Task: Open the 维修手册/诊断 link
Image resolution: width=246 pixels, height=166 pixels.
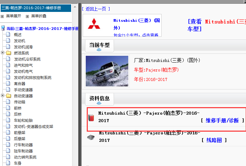Action: click(222, 120)
